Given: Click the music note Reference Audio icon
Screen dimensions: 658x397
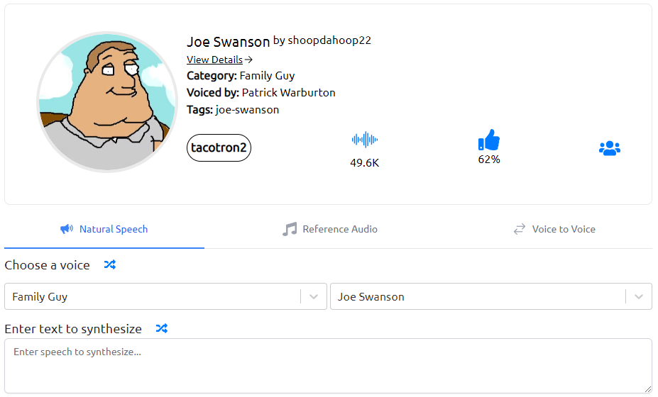Looking at the screenshot, I should point(290,229).
